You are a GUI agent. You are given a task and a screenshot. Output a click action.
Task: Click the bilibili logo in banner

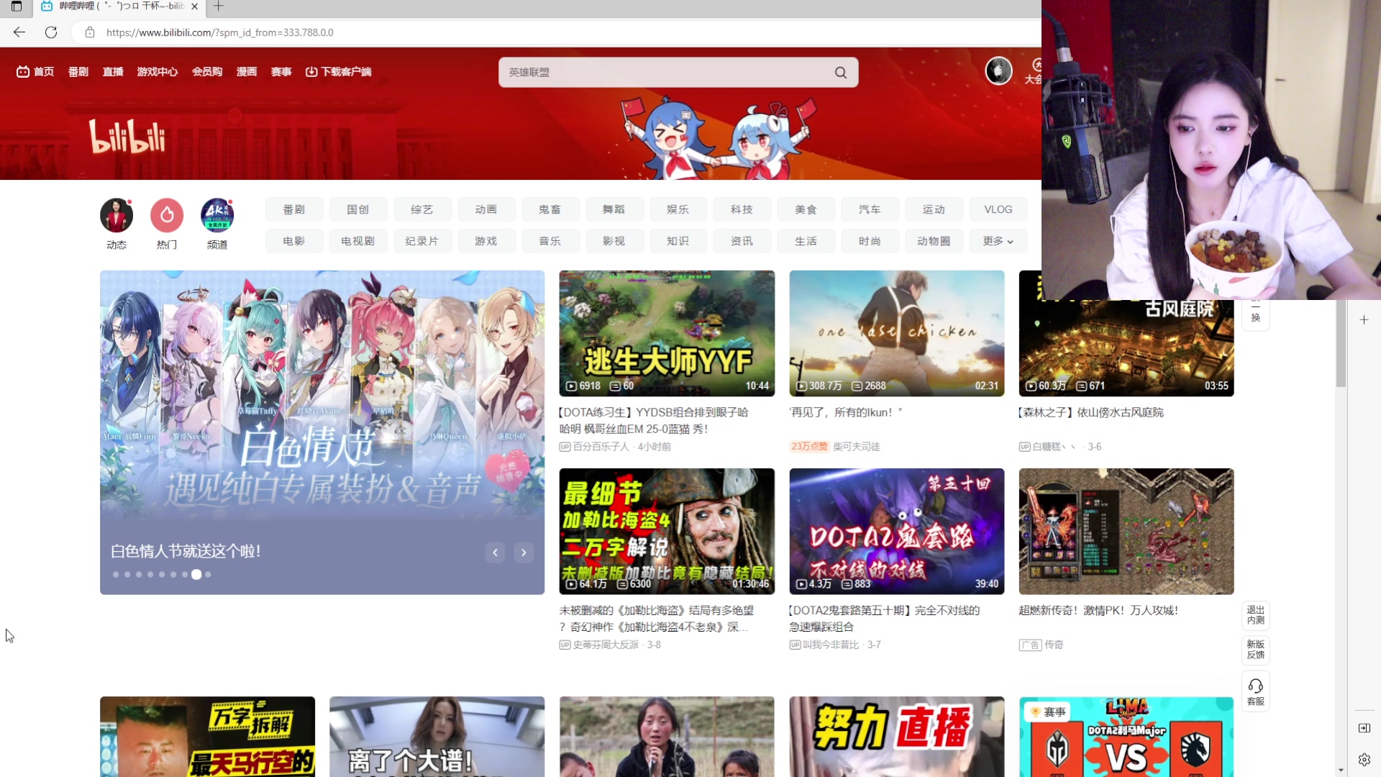pos(127,135)
